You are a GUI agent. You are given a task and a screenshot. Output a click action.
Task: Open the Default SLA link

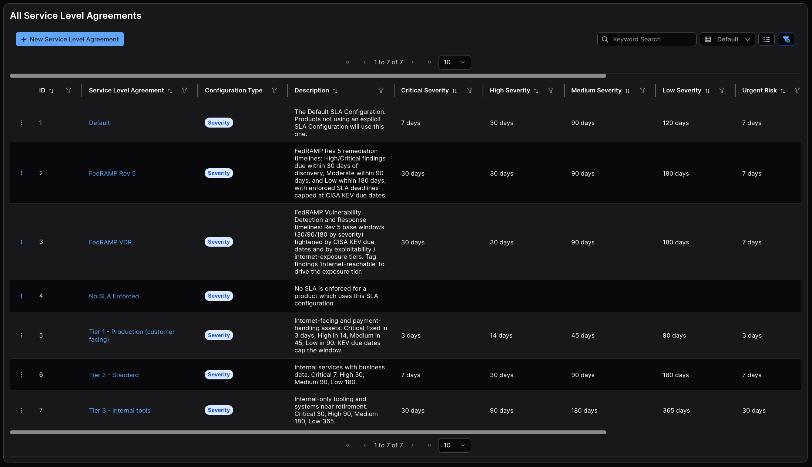[99, 123]
